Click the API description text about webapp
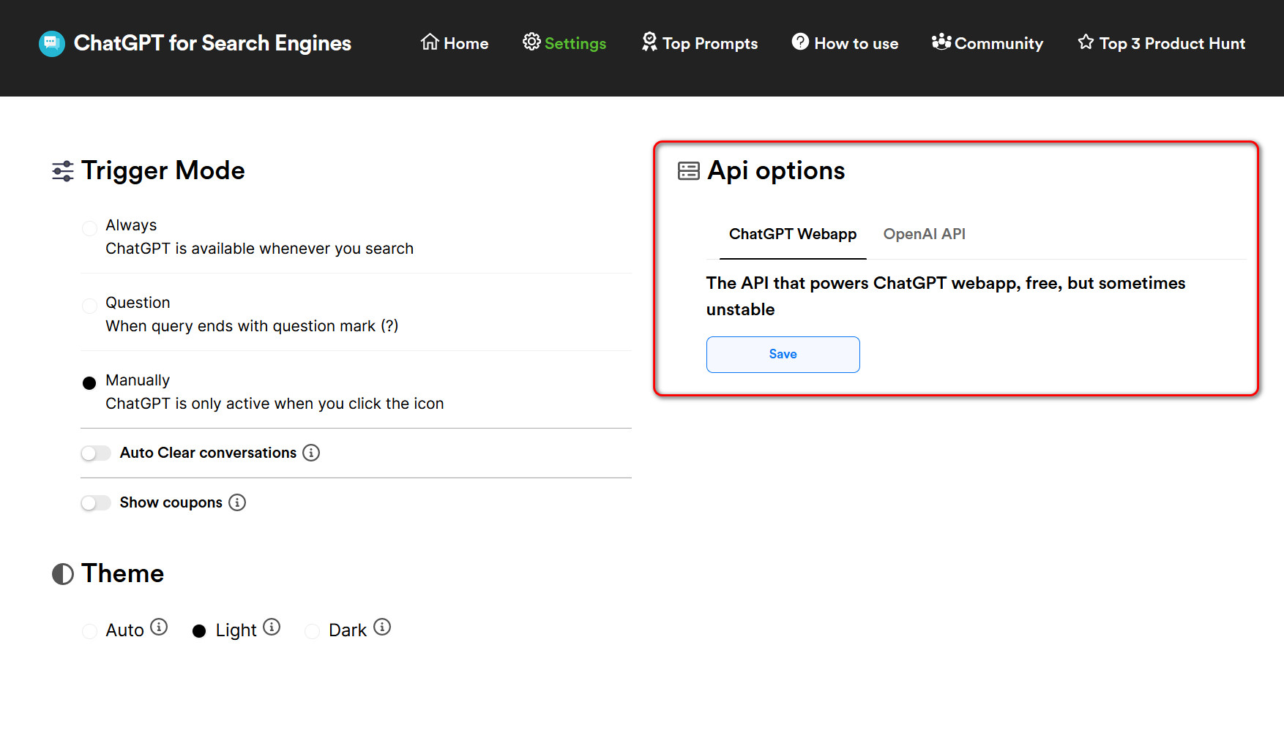The width and height of the screenshot is (1284, 743). point(946,296)
